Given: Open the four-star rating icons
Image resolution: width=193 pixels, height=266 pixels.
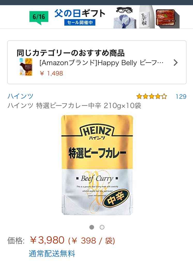Looking at the screenshot, I should coord(152,96).
